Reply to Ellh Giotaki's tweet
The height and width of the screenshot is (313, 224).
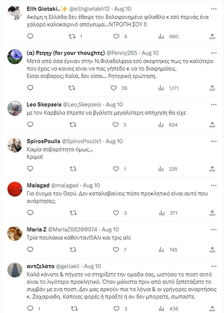click(x=30, y=36)
